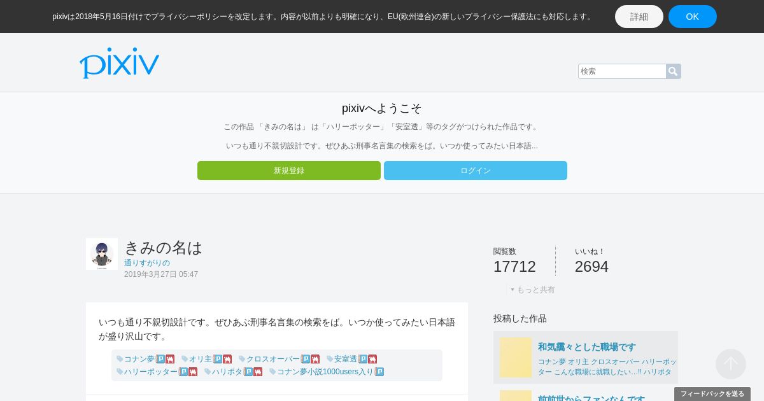Focus the 検索 search field
Viewport: 764px width, 401px height.
tap(622, 71)
